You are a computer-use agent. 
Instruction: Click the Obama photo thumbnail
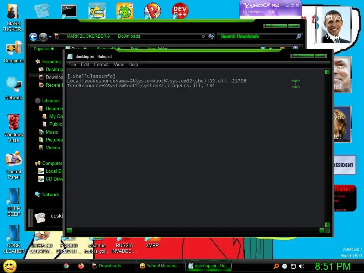pyautogui.click(x=333, y=25)
